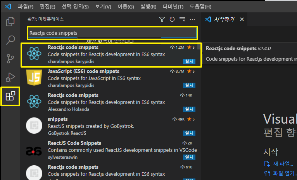Viewport: 297px width, 180px height.
Task: Refresh the extensions list
Action: (x=172, y=19)
